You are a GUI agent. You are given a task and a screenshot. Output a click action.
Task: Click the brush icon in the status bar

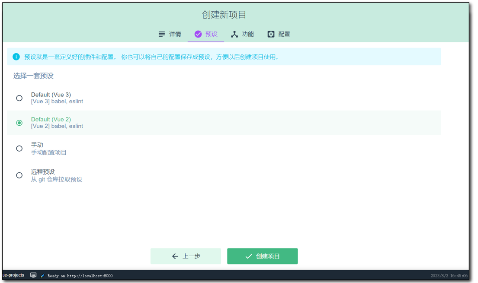42,276
